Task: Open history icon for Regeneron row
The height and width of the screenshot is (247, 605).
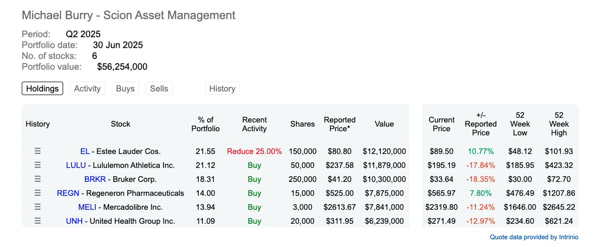Action: 37,193
